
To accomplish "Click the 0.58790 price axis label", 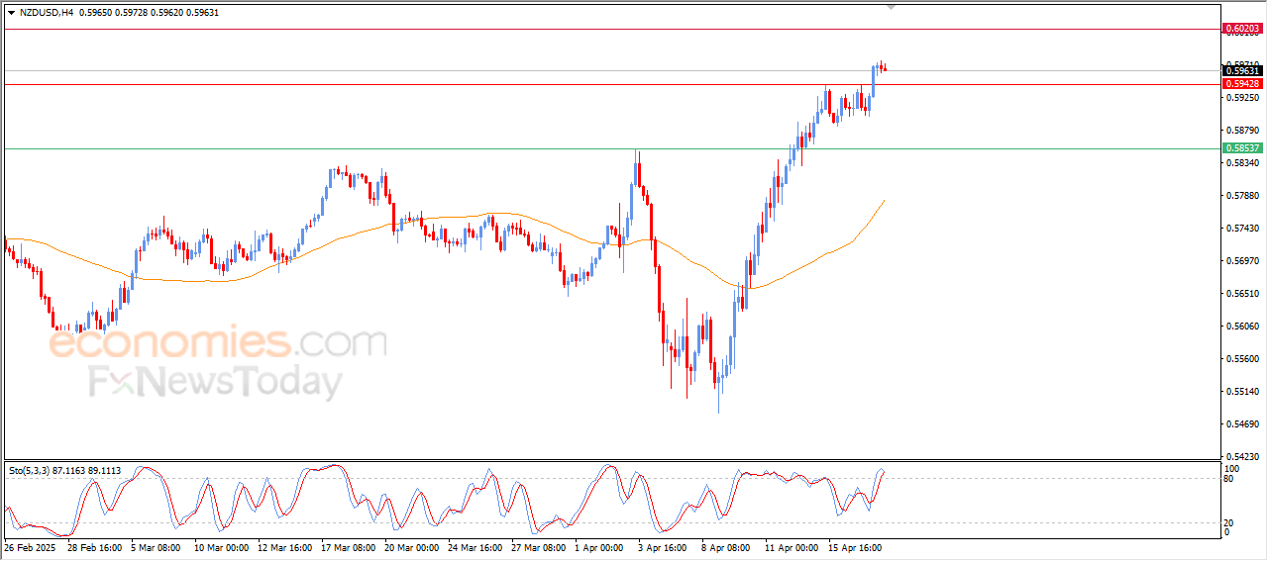I will 1242,131.
